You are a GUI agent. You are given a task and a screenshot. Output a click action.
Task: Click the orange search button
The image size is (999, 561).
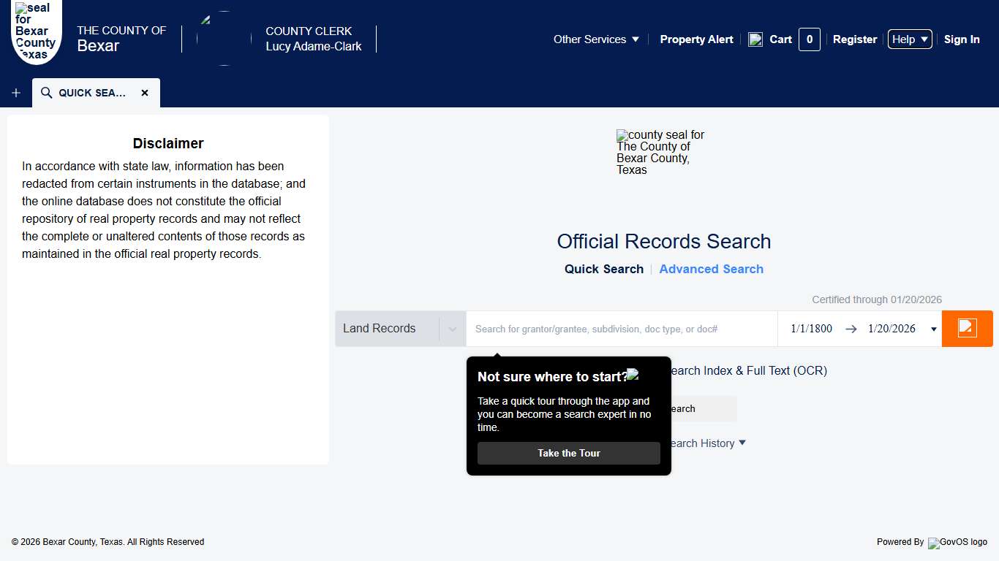[967, 329]
